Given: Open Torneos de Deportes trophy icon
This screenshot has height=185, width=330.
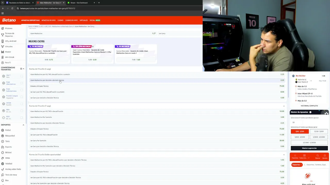Looking at the screenshot, I should coord(2,35).
